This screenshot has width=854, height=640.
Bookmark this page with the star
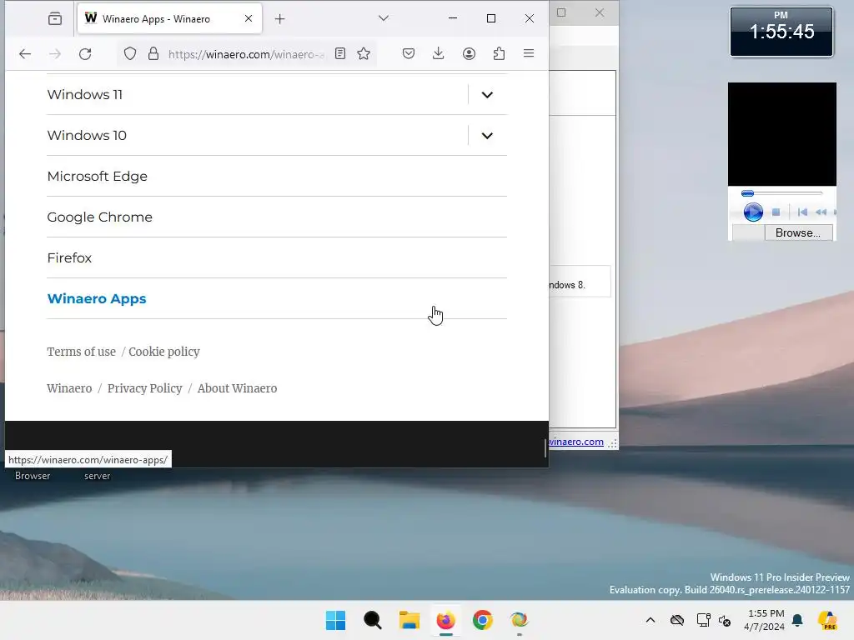364,53
